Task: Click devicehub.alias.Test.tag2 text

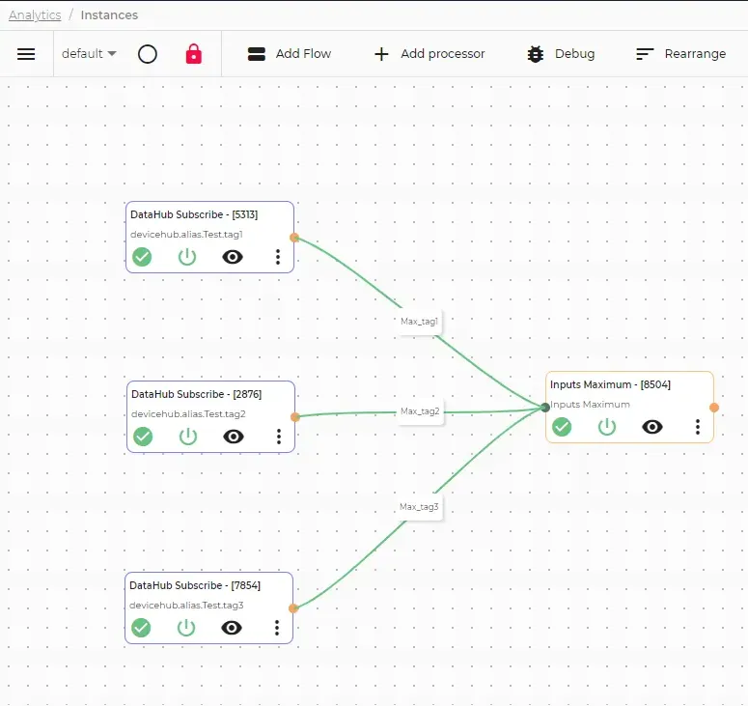Action: (x=188, y=414)
